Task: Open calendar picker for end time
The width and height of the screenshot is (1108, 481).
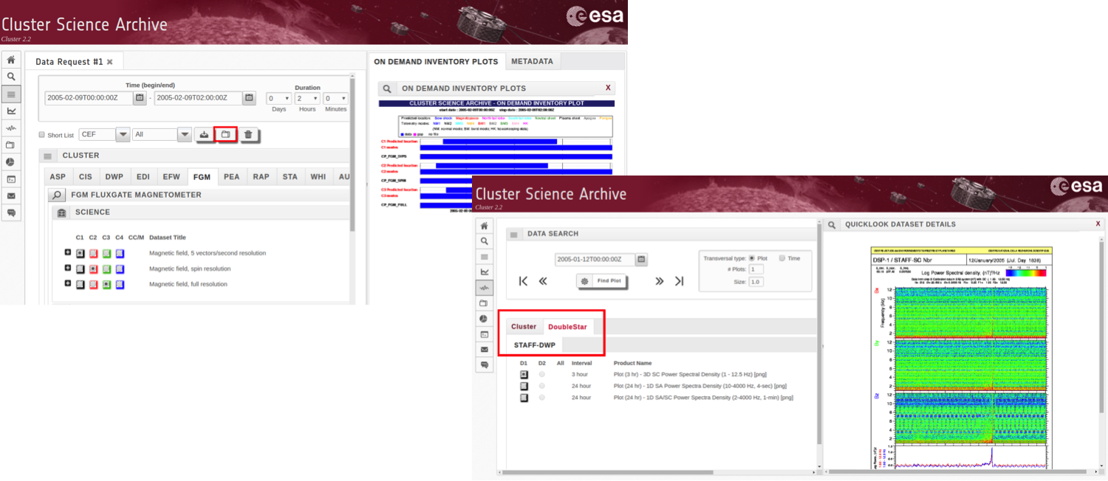Action: [x=249, y=98]
